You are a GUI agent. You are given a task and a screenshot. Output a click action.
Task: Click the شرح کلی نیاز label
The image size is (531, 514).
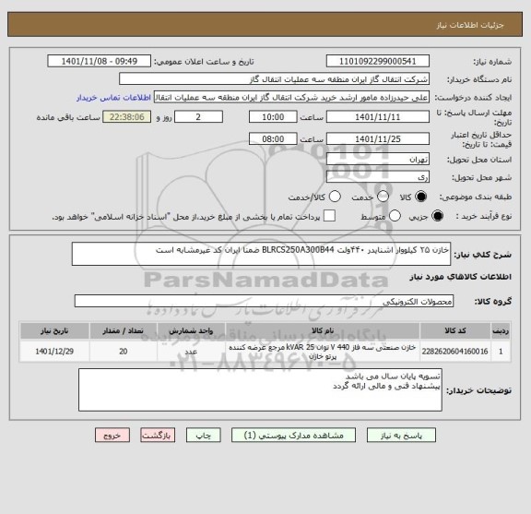[x=482, y=255]
